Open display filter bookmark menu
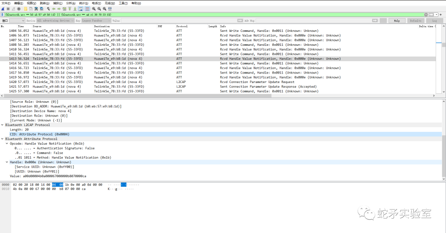 click(x=2, y=14)
